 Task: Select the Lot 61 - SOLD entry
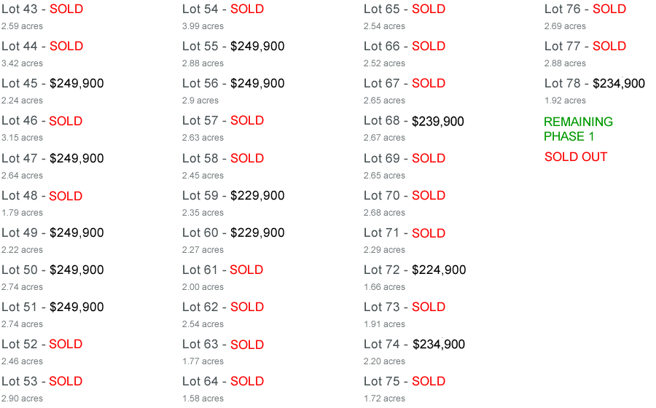pyautogui.click(x=222, y=270)
